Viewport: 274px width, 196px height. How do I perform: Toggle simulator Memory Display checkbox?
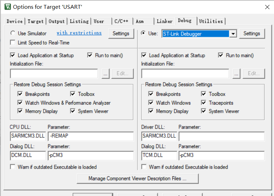(x=20, y=111)
